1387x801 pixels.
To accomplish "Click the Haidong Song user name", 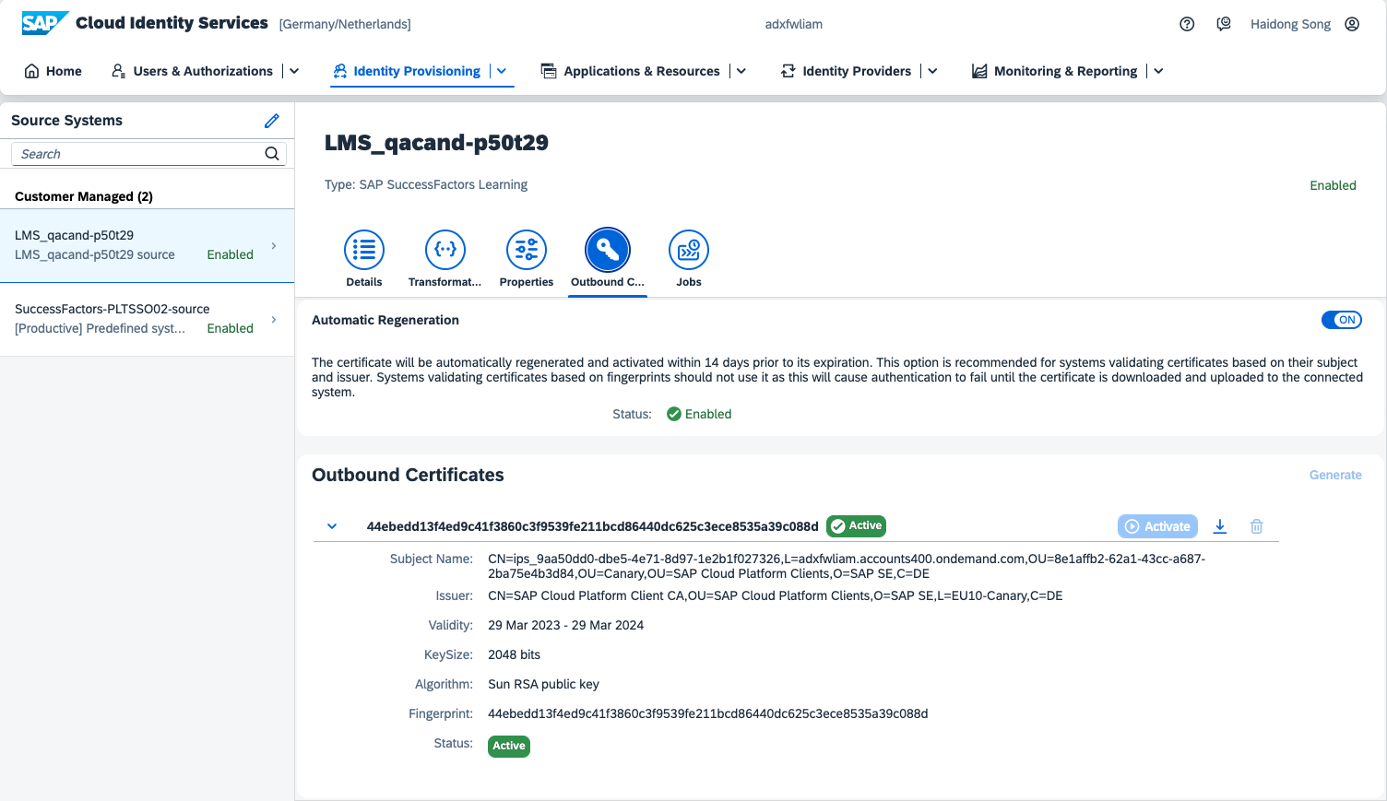I will click(x=1290, y=24).
